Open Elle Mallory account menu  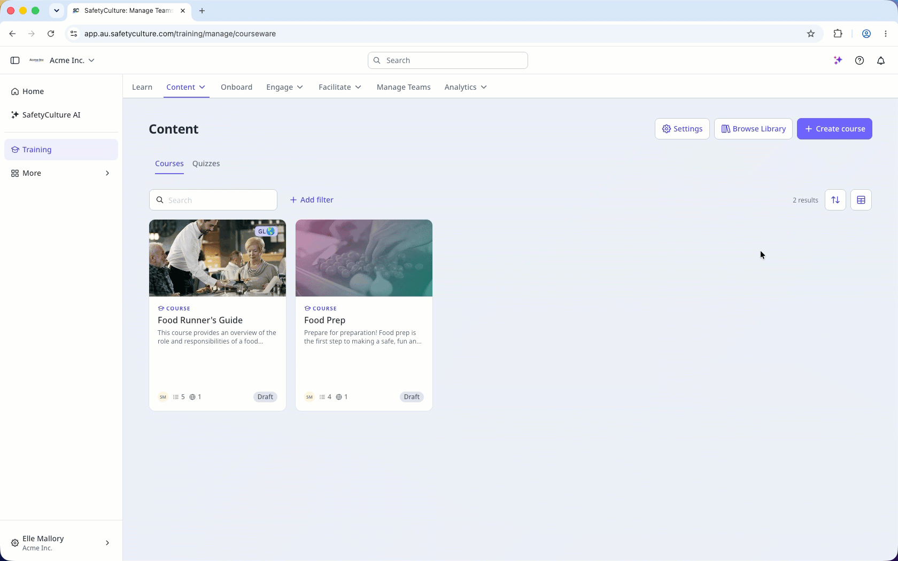tap(61, 543)
